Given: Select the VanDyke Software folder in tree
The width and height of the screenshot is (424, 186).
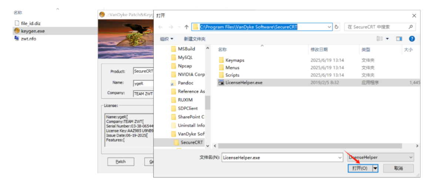Looking at the screenshot, I should [x=191, y=134].
